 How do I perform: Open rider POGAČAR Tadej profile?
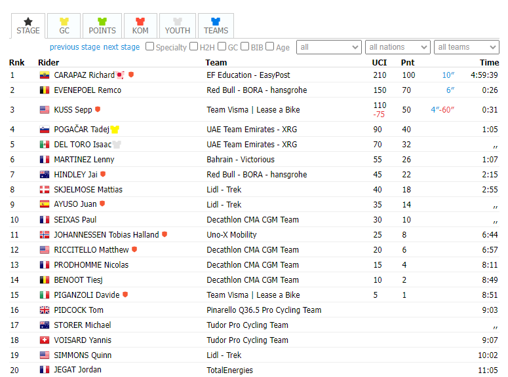82,130
